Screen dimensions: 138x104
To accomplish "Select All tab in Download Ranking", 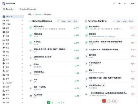I will point(58,21).
